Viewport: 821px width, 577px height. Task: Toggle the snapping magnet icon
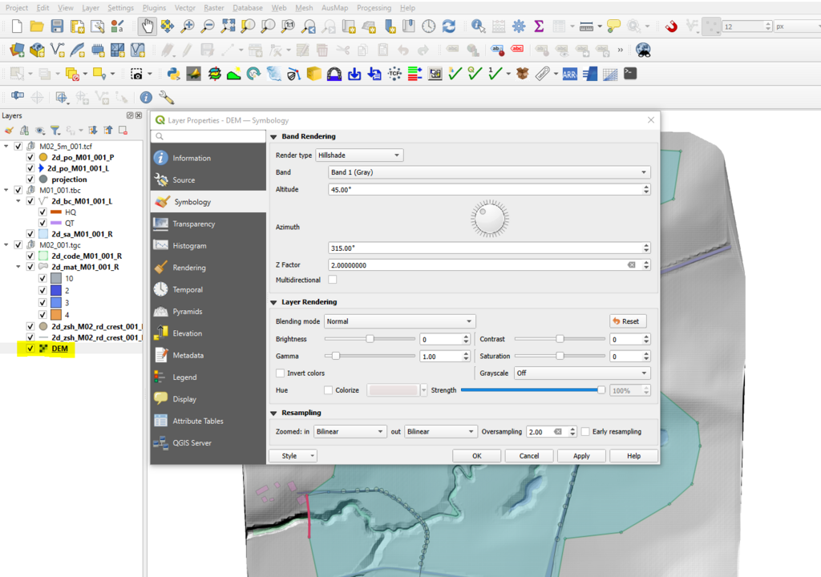click(x=672, y=26)
